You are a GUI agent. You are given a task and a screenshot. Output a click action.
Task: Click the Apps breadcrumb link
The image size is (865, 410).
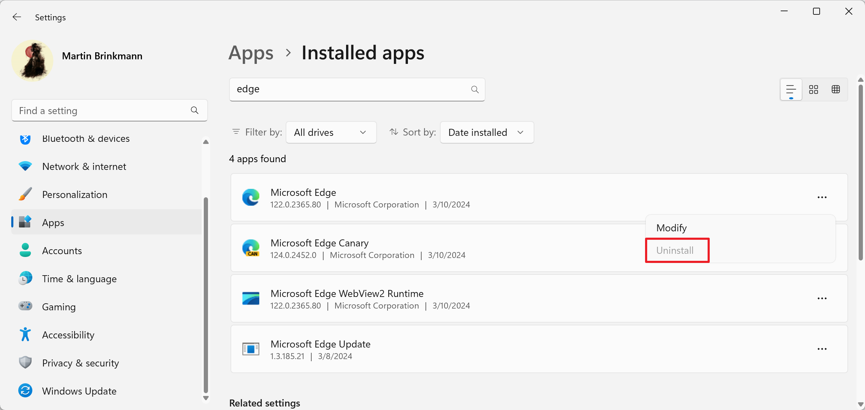(251, 53)
